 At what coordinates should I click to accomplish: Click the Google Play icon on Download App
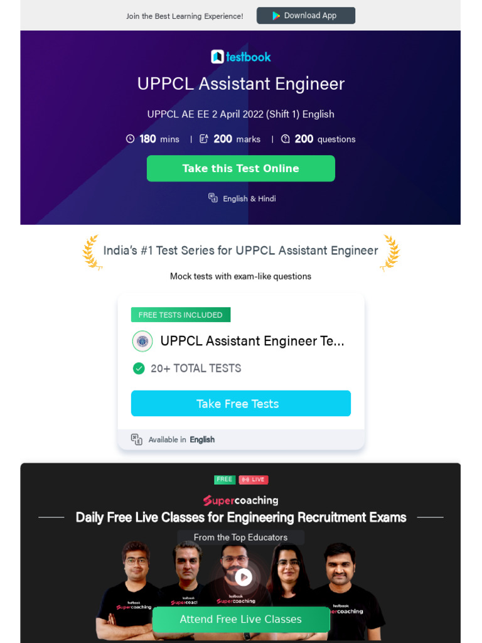tap(276, 16)
